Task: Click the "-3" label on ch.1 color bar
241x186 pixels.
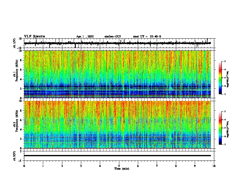Action: [225, 61]
